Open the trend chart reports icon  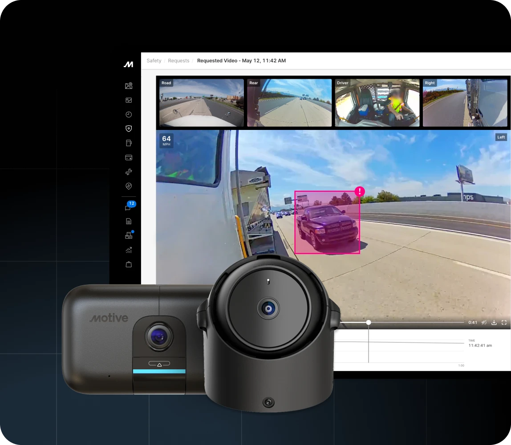[129, 250]
